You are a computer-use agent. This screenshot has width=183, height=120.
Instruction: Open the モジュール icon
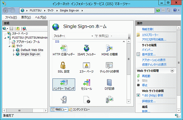click(x=86, y=83)
